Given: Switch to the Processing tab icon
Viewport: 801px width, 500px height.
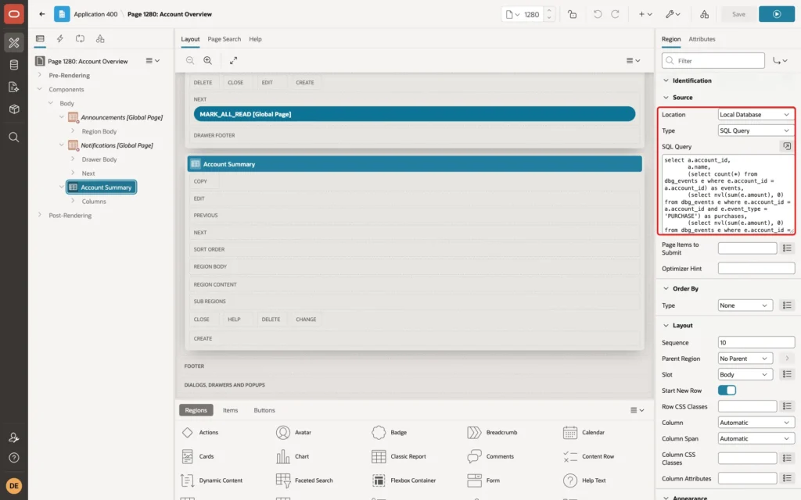Looking at the screenshot, I should 81,39.
